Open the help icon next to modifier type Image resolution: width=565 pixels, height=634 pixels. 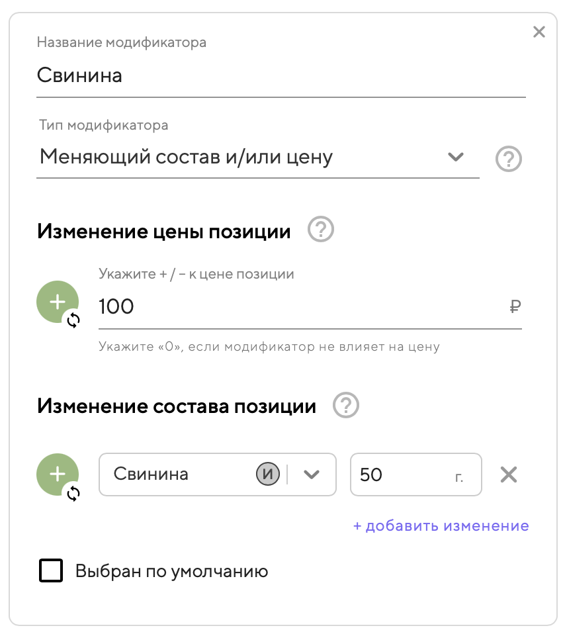pos(509,159)
